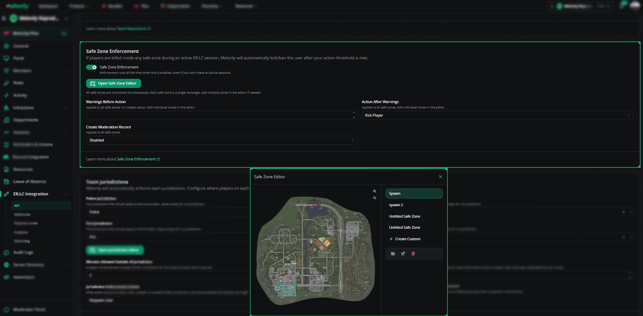Select the second Untitled Safe Zone entry
Viewport: 643px width, 316px height.
414,227
